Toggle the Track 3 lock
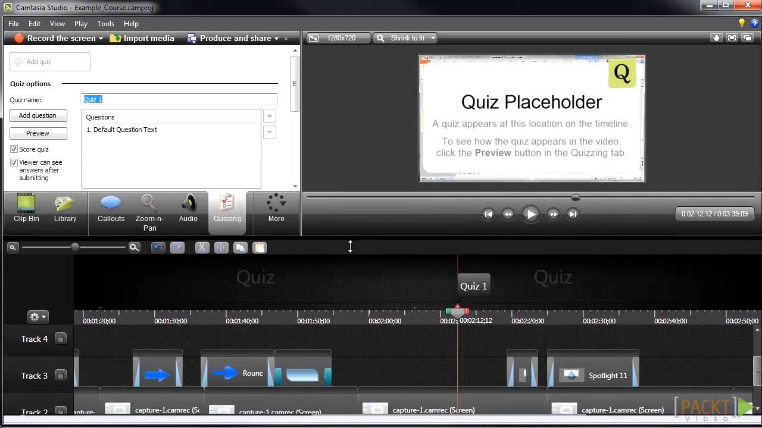 pyautogui.click(x=60, y=375)
